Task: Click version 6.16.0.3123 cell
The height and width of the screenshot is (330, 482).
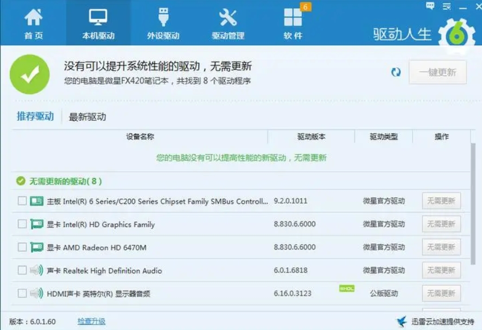Action: (x=292, y=293)
